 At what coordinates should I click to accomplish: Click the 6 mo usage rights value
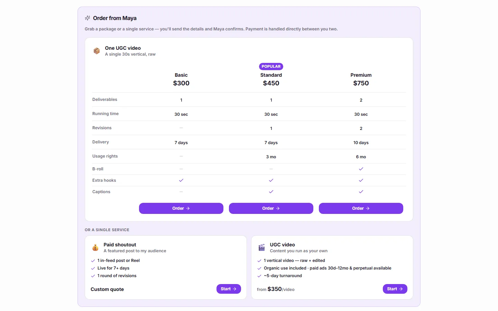coord(361,157)
